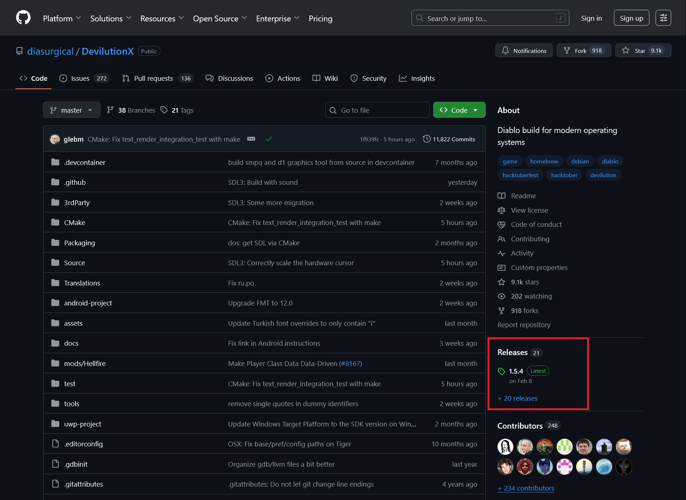Open the diasurgical owner link

click(x=50, y=51)
